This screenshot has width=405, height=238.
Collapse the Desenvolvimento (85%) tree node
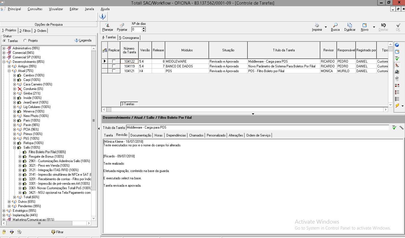[4, 62]
